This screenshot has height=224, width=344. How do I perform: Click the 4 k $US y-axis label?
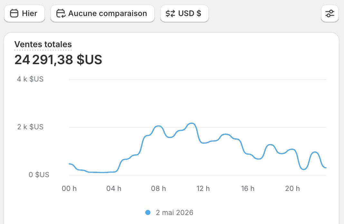(x=30, y=79)
